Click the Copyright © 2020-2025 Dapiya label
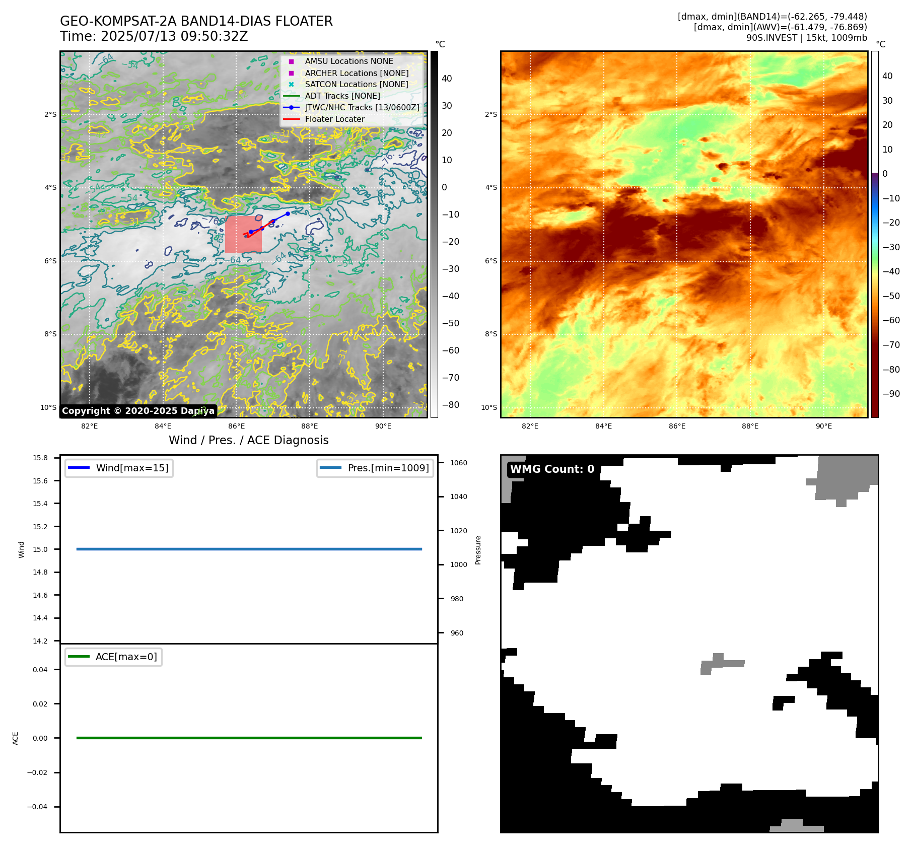Image resolution: width=913 pixels, height=851 pixels. [138, 411]
